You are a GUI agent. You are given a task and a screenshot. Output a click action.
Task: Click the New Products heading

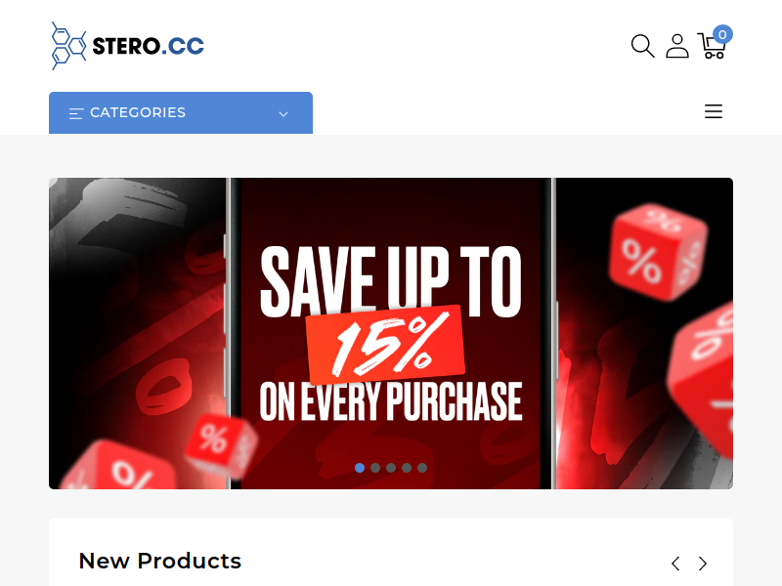[160, 561]
